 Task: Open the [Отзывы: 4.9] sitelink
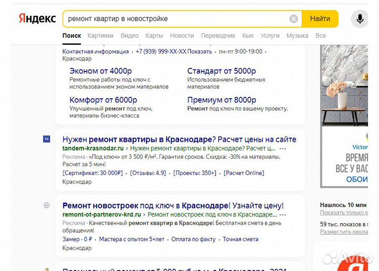148,173
